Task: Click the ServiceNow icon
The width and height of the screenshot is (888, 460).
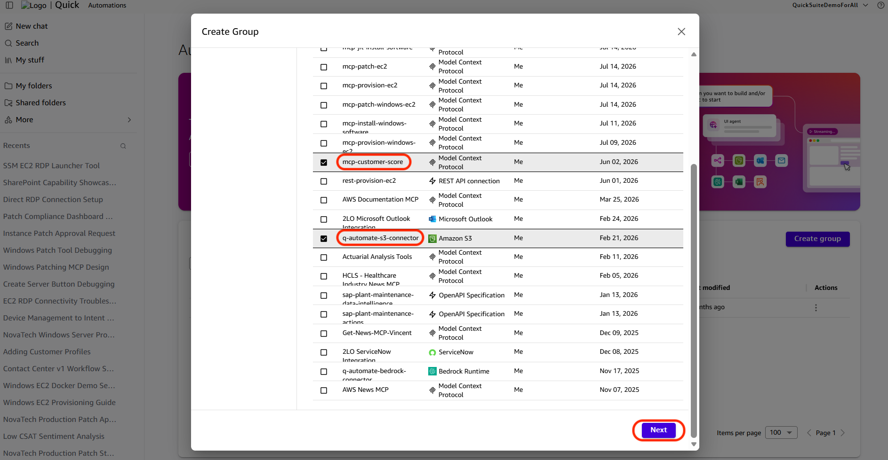Action: 432,352
